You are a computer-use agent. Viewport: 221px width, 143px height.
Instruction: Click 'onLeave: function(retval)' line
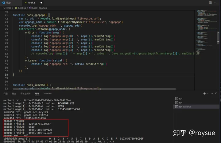(x=46, y=60)
